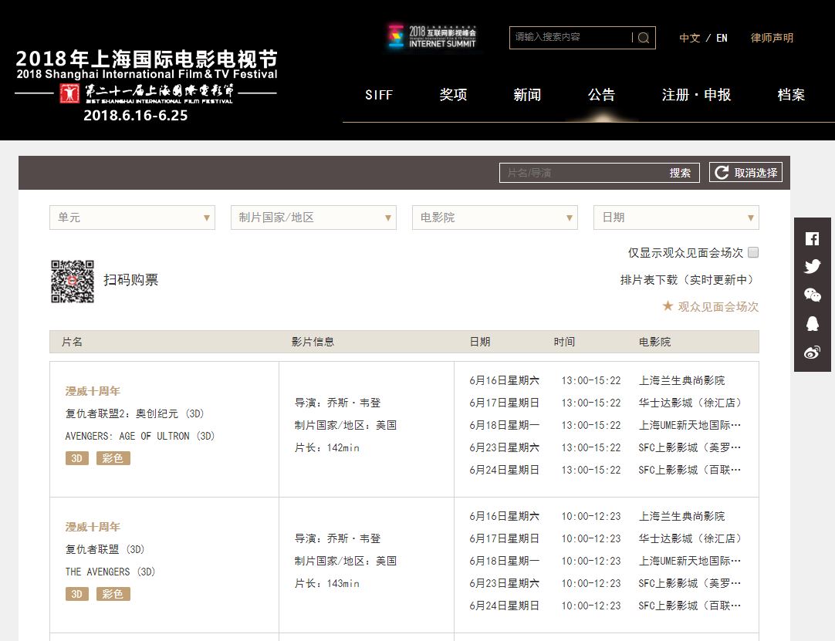Open the 日期 dropdown filter
Image resolution: width=835 pixels, height=641 pixels.
[675, 218]
